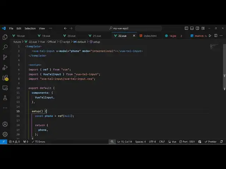Show errors and warnings in status bar

(14, 142)
